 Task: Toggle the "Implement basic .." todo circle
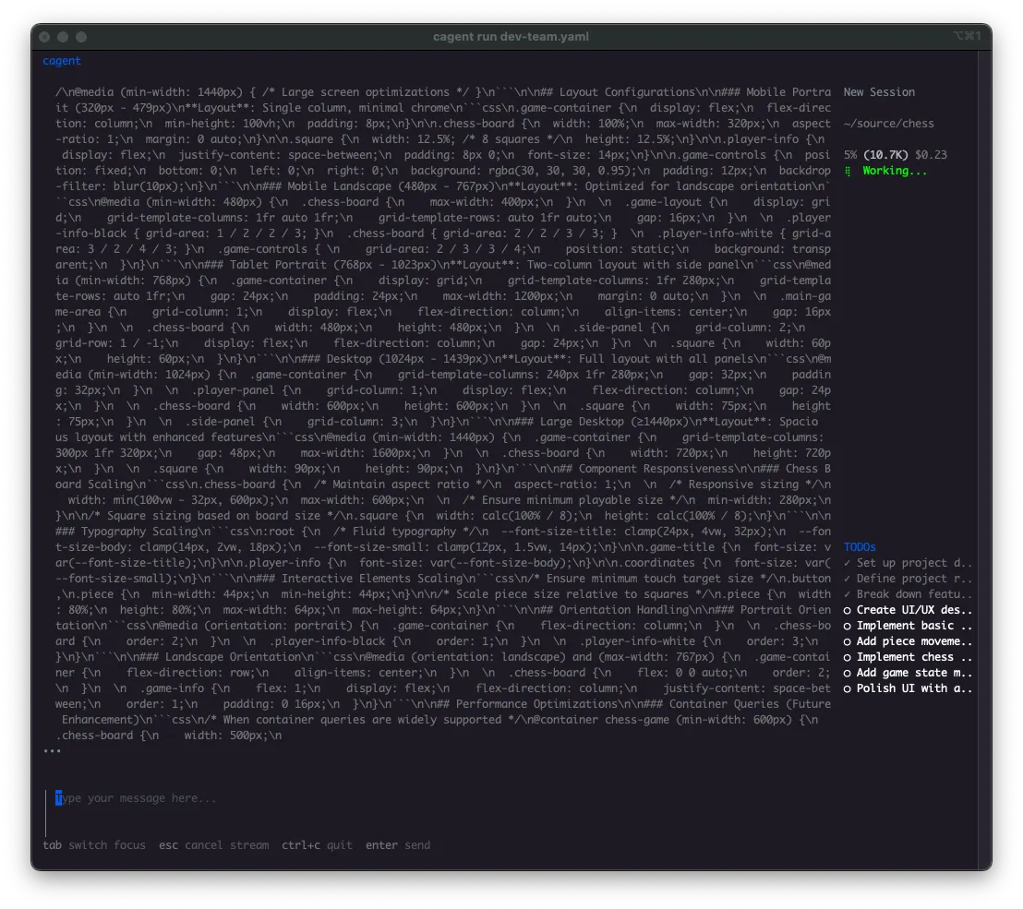pyautogui.click(x=847, y=626)
